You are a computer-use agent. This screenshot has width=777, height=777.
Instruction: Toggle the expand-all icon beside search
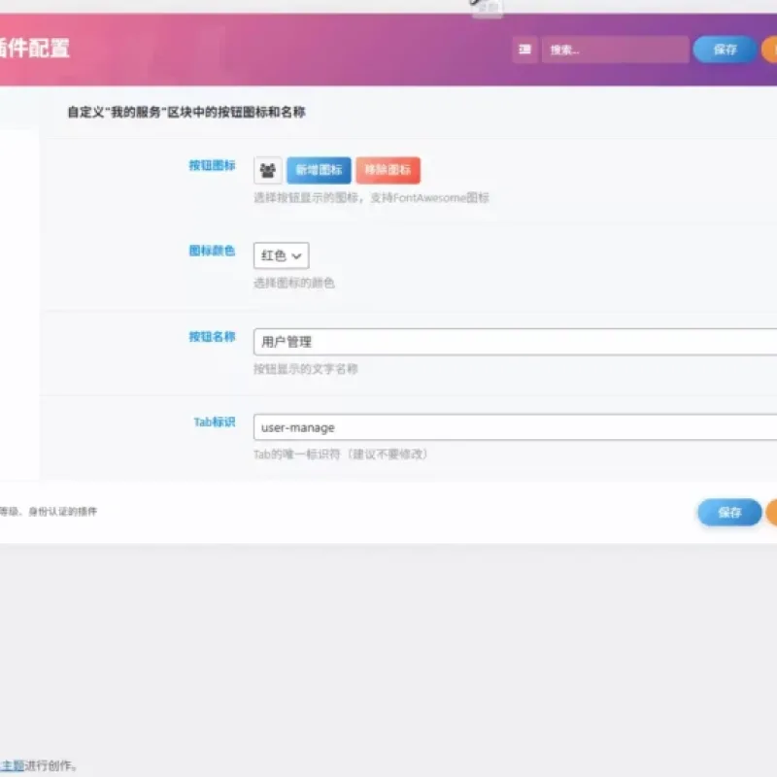pyautogui.click(x=524, y=50)
